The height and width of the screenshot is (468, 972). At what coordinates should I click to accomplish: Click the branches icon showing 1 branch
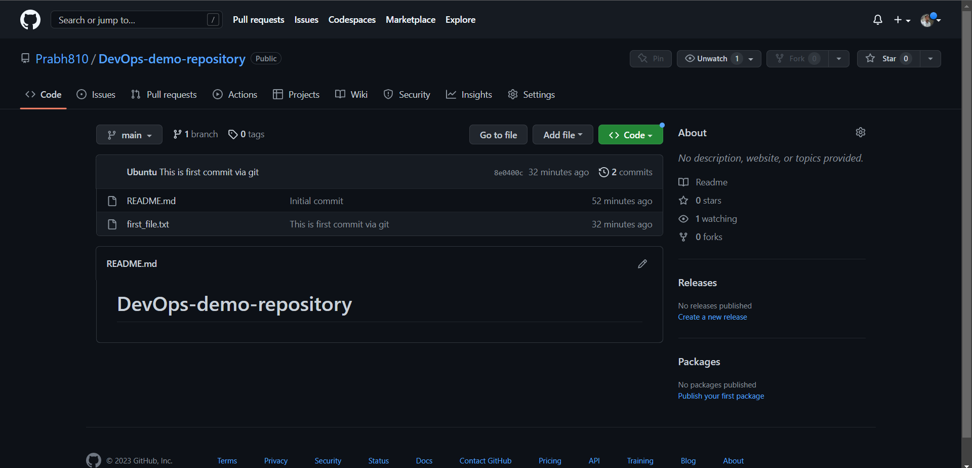[x=177, y=134]
